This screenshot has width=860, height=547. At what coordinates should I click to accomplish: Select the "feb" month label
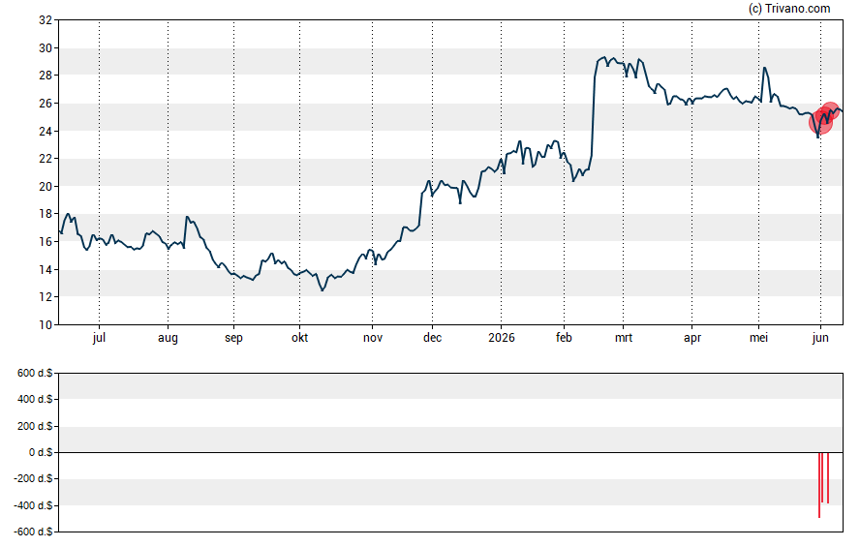click(x=564, y=338)
